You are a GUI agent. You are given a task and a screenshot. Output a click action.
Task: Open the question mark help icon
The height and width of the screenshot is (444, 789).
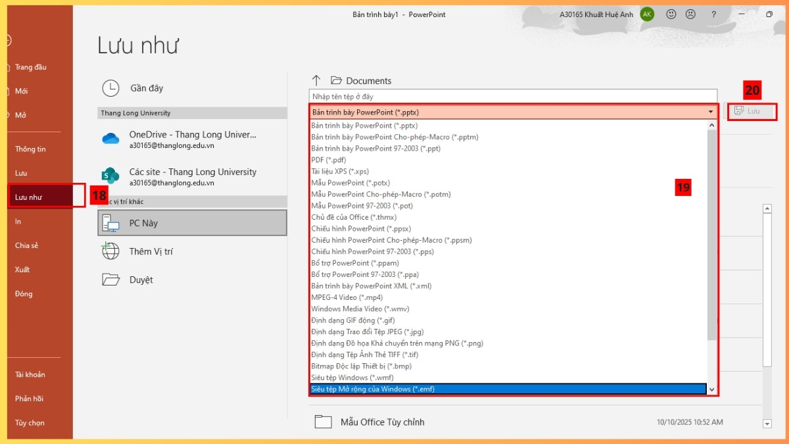point(714,14)
